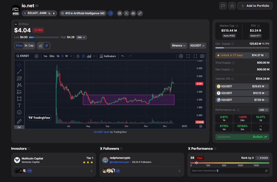
Task: Select the 30m timeframe
Action: pyautogui.click(x=52, y=56)
